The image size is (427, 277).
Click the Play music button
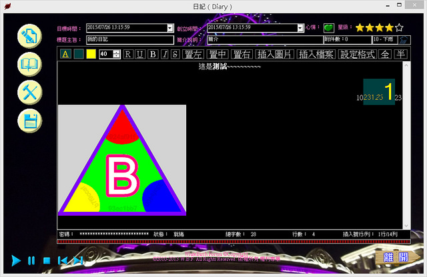[16, 261]
